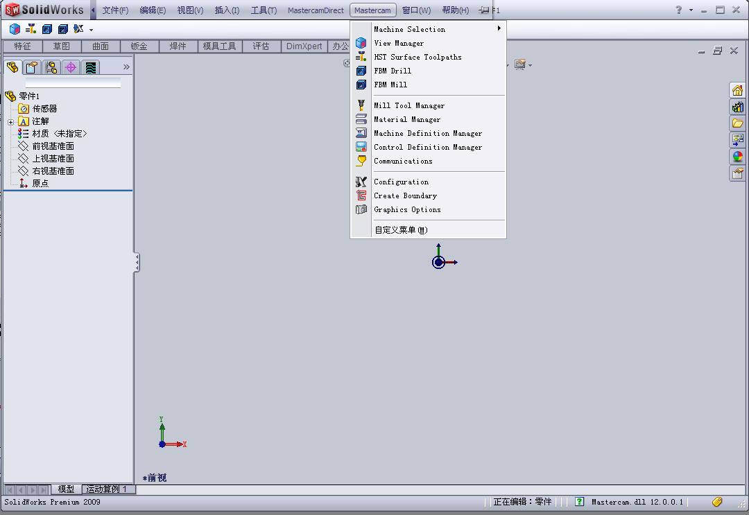This screenshot has width=749, height=515.
Task: Open 编辑(E) menu
Action: (x=153, y=10)
